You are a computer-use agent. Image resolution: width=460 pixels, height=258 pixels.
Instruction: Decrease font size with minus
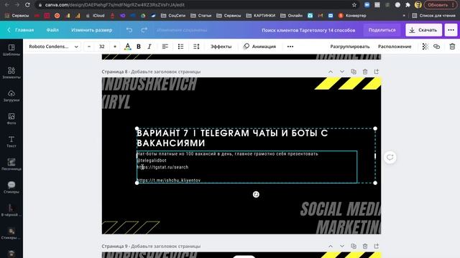coord(89,47)
